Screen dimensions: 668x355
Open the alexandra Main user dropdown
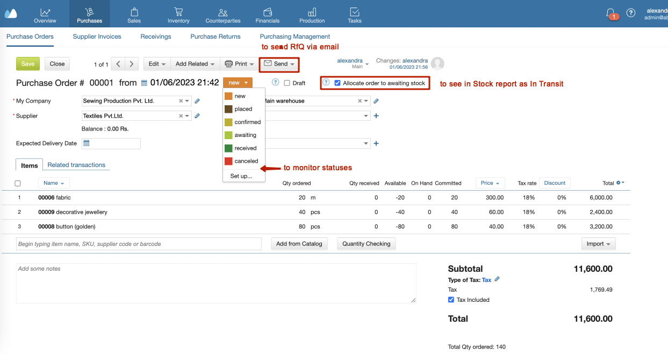pyautogui.click(x=353, y=64)
